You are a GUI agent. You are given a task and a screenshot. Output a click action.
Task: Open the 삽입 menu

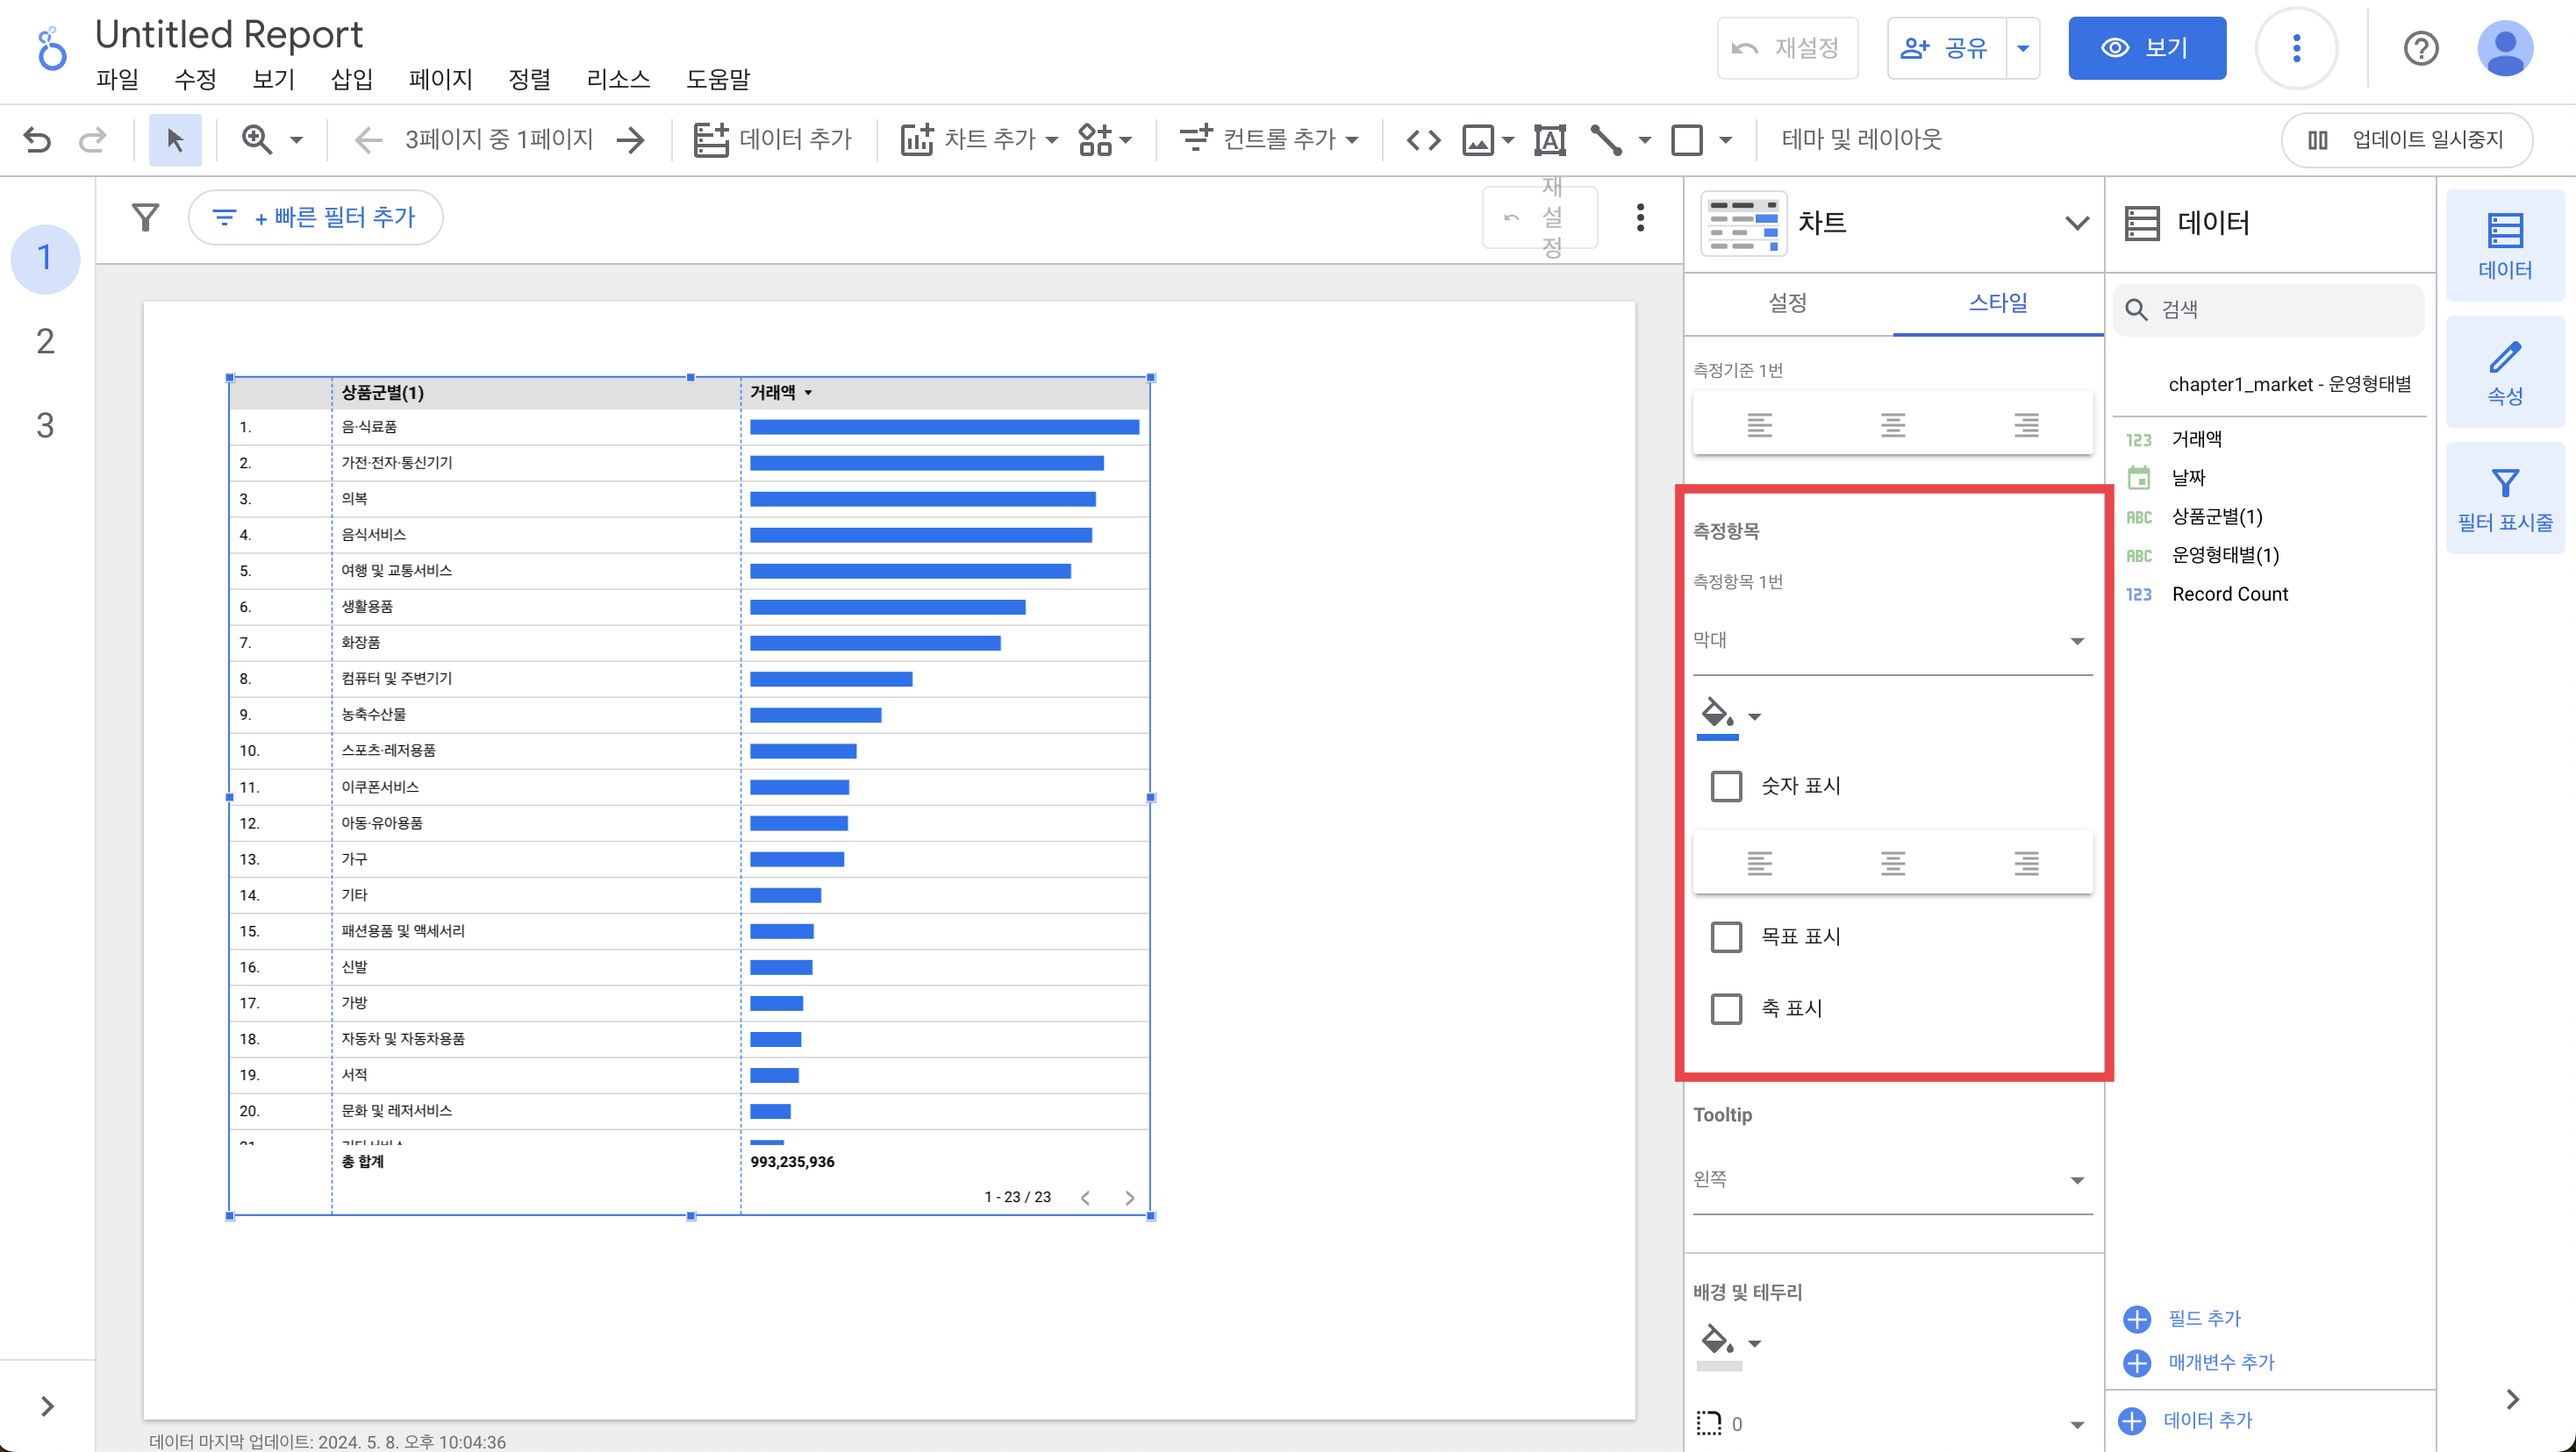tap(351, 79)
